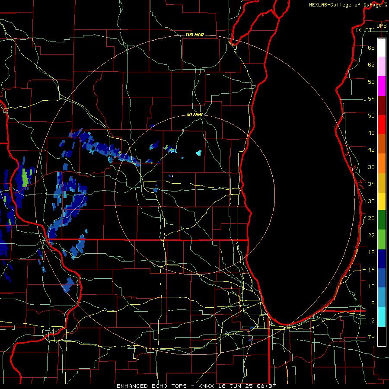
Task: Click the "34" legend value
Action: click(x=371, y=184)
